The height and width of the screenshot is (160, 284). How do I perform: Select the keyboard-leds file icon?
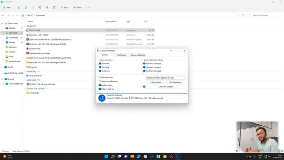click(28, 48)
